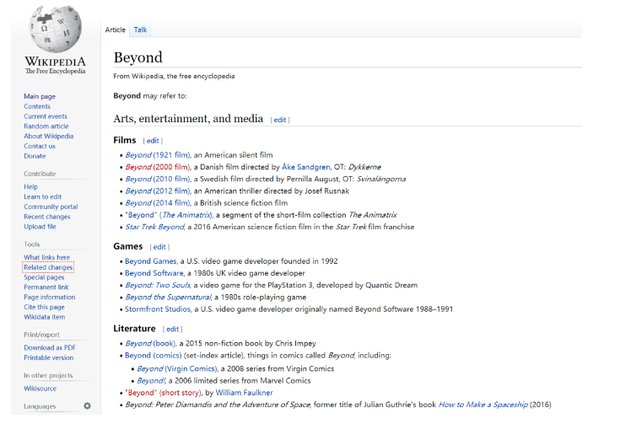631x424 pixels.
Task: Open the Printable version
Action: [x=49, y=357]
